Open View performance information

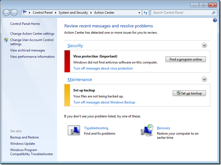click(x=32, y=57)
